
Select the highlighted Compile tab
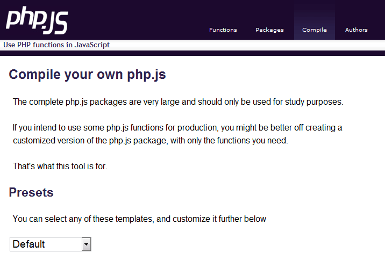pyautogui.click(x=315, y=30)
